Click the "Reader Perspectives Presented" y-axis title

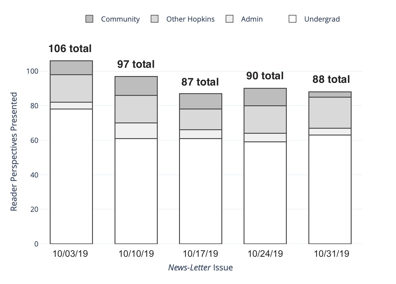(x=14, y=151)
